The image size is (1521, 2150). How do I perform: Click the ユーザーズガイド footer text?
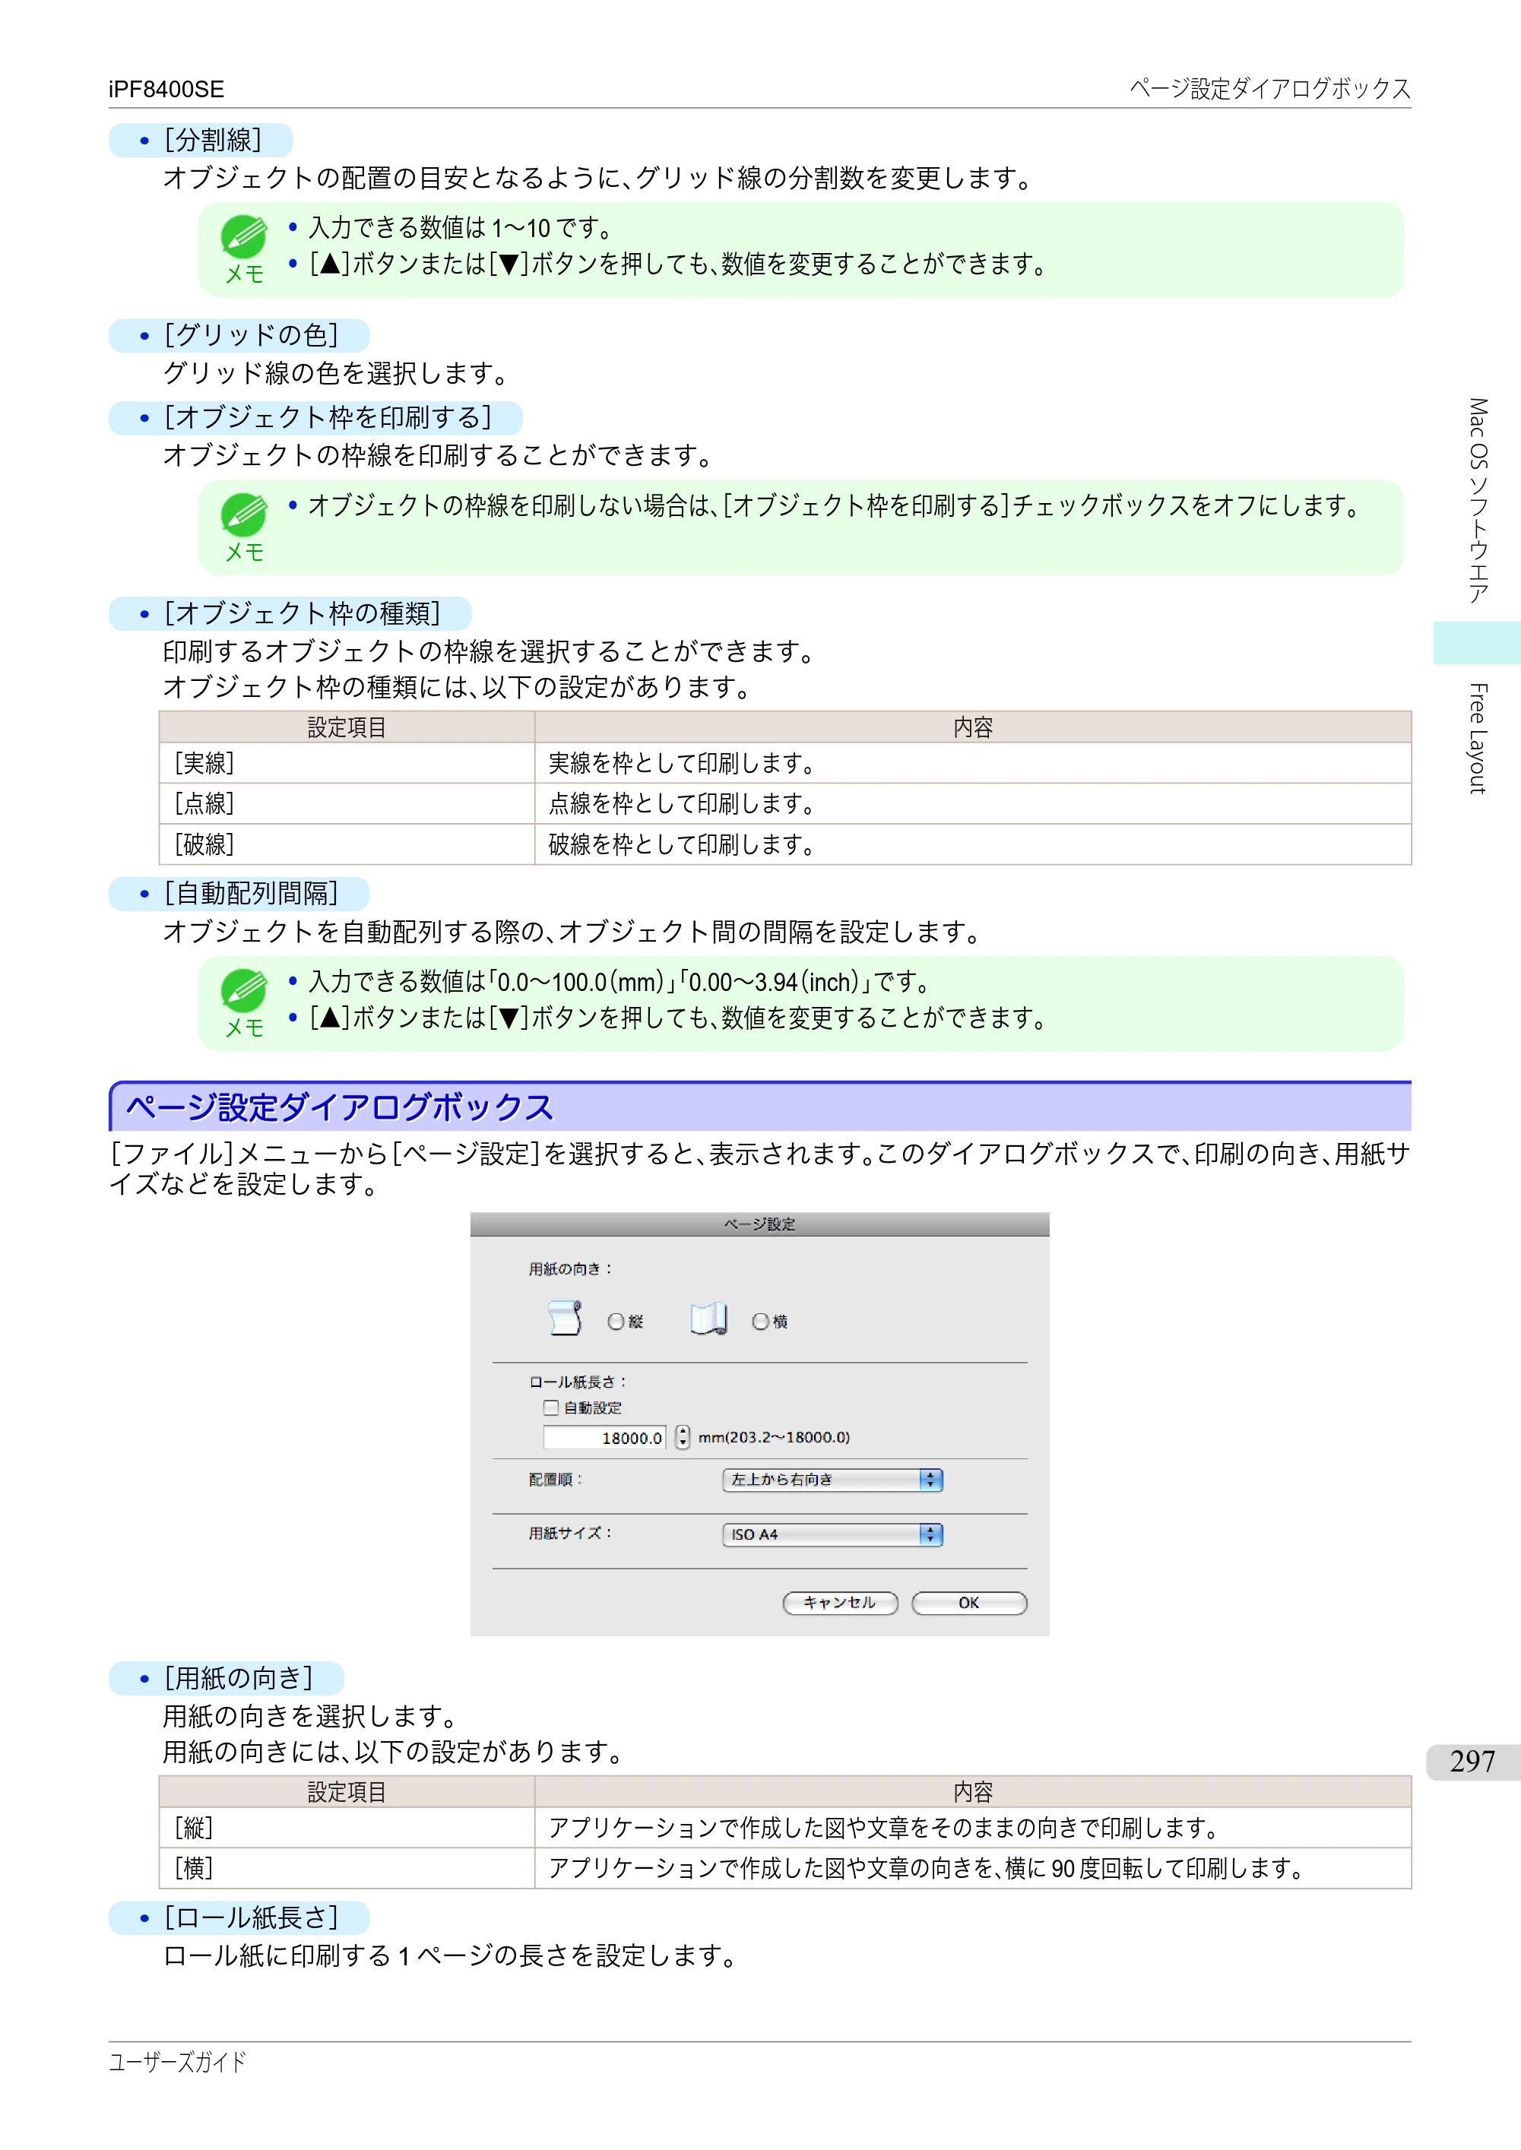coord(178,2062)
